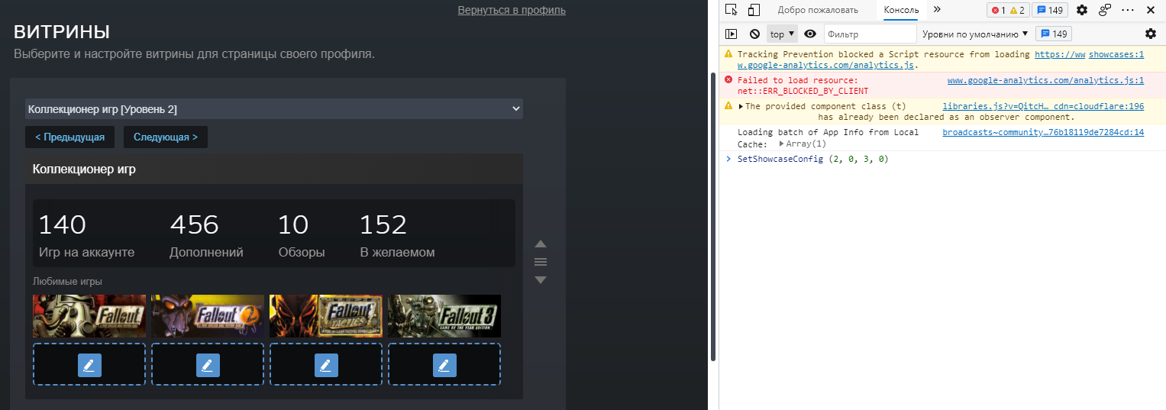Click the Любимые игры label
The width and height of the screenshot is (1166, 410).
[x=67, y=282]
